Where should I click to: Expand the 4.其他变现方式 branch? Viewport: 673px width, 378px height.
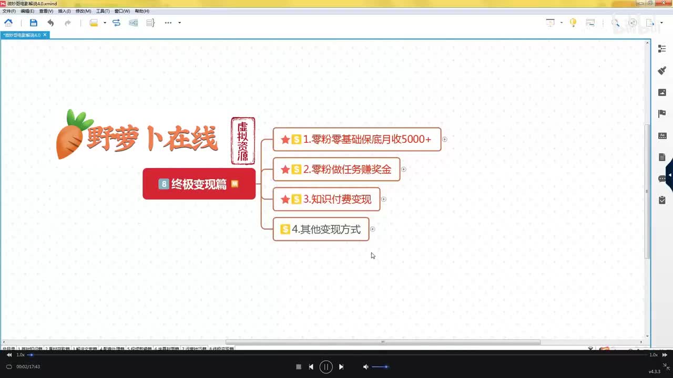[373, 229]
